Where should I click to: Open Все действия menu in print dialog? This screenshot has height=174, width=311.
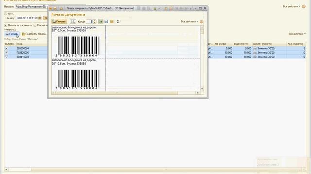pos(189,21)
